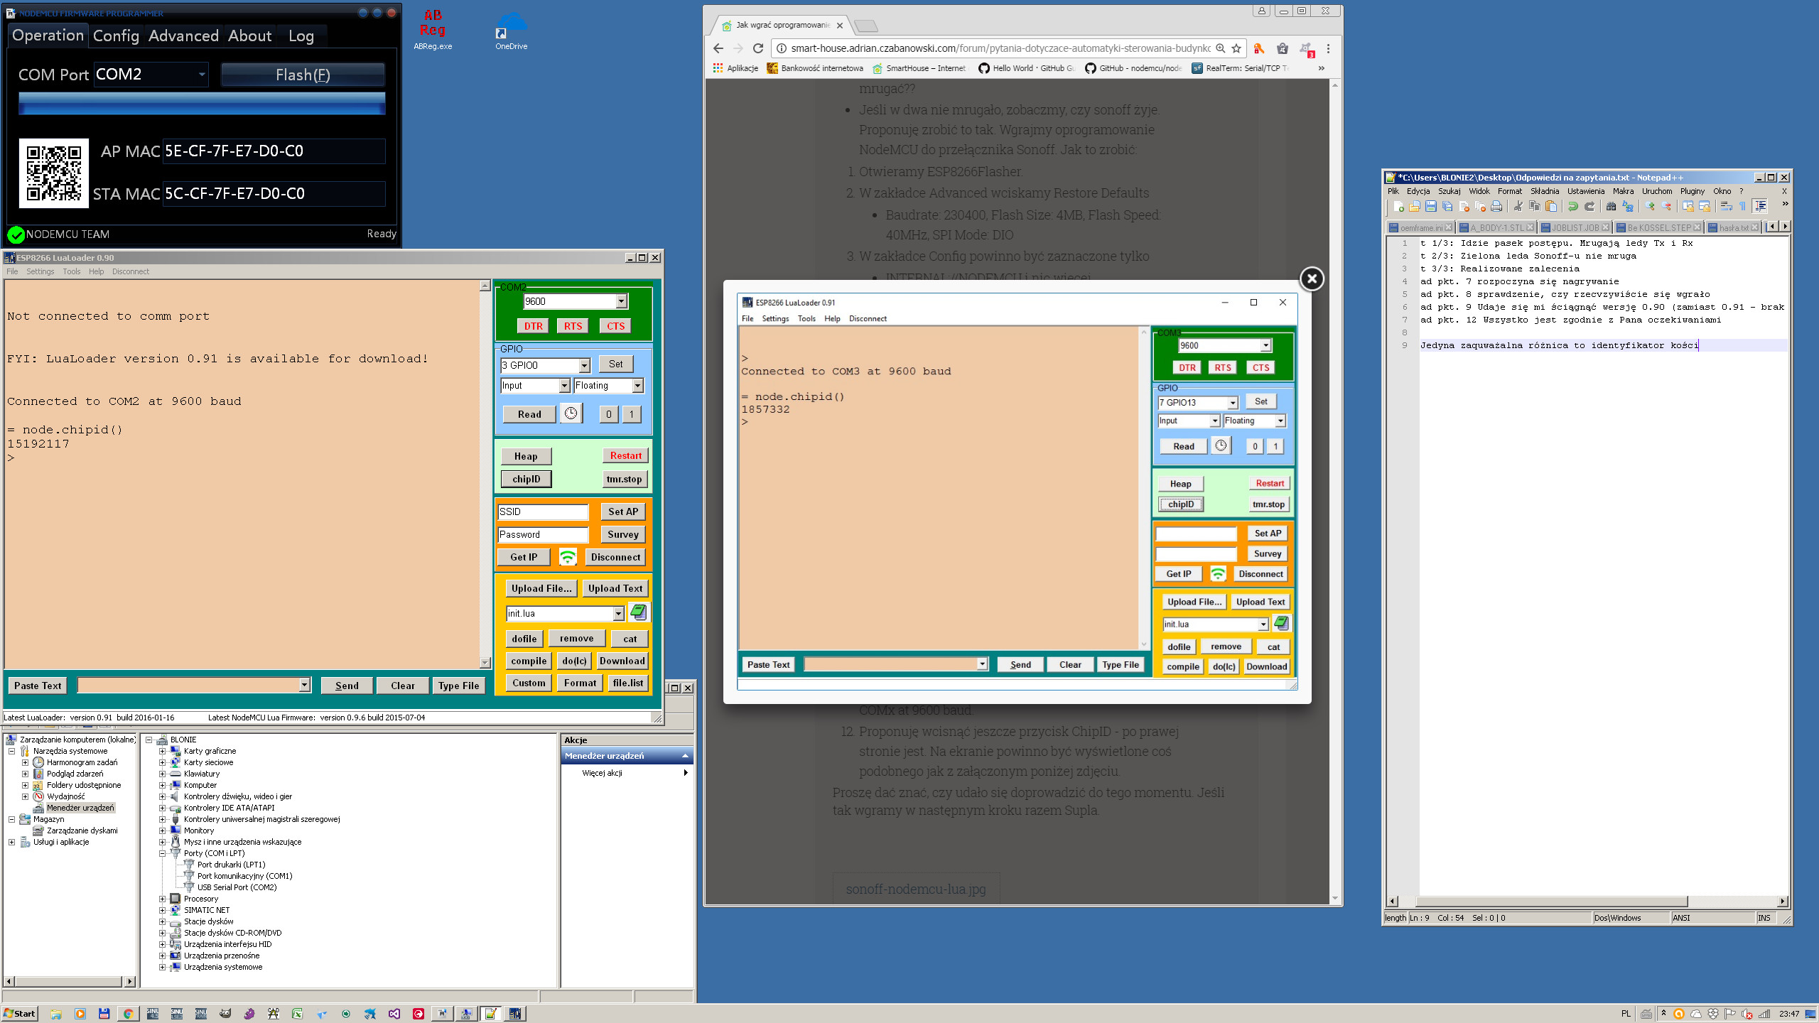Click green book icon beside init.lua dropdown
This screenshot has width=1819, height=1023.
tap(638, 612)
